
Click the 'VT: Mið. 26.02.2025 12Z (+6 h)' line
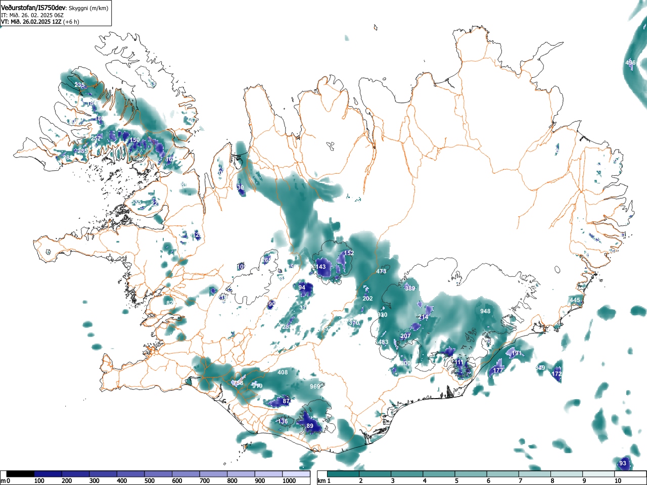click(x=40, y=22)
